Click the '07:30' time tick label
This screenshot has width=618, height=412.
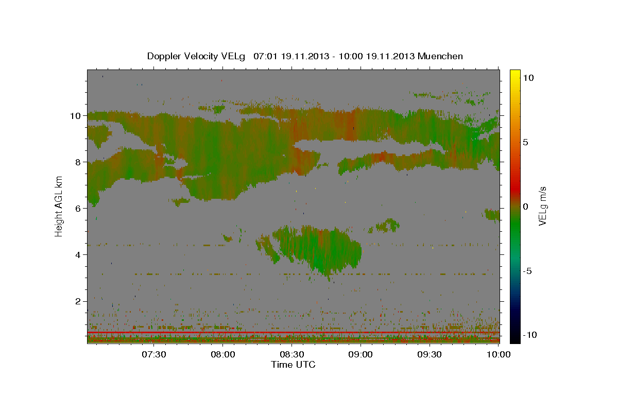(153, 354)
